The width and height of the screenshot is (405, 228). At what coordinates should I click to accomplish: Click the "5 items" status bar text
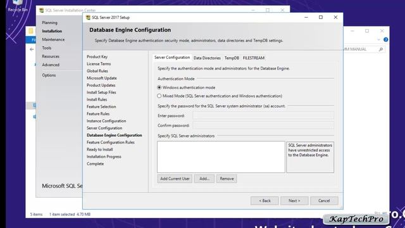pos(36,214)
